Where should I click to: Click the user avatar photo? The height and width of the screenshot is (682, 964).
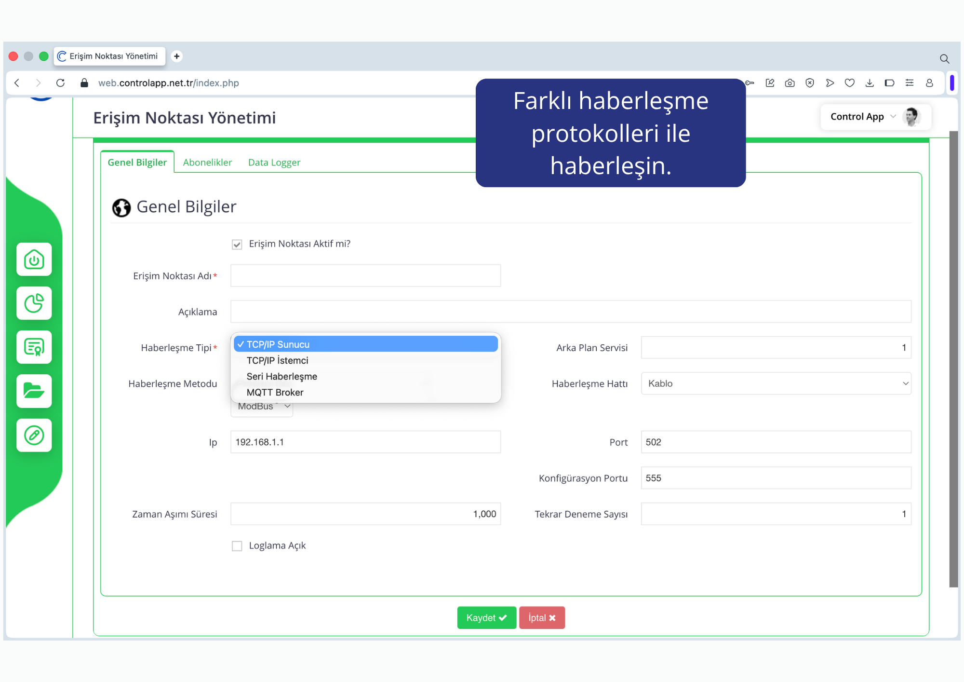[x=911, y=117]
